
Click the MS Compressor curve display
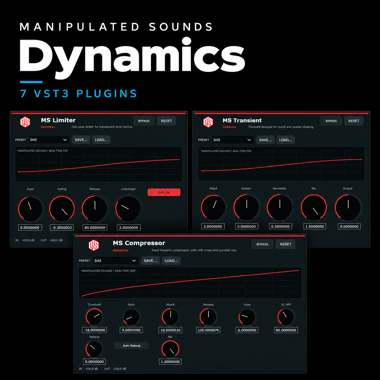click(x=190, y=283)
